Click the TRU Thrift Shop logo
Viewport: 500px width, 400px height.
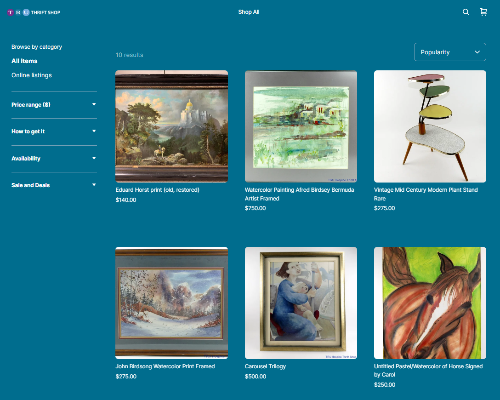click(34, 12)
